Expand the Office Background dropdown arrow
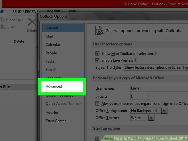The height and width of the screenshot is (141, 188). coord(164,111)
